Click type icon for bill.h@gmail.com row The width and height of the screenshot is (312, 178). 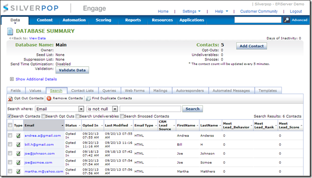(18, 145)
